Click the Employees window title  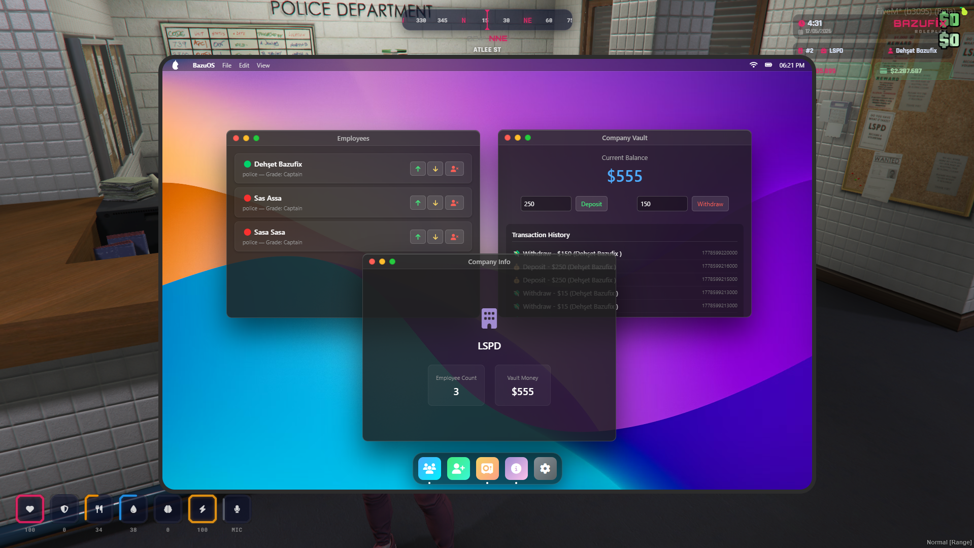pyautogui.click(x=353, y=138)
